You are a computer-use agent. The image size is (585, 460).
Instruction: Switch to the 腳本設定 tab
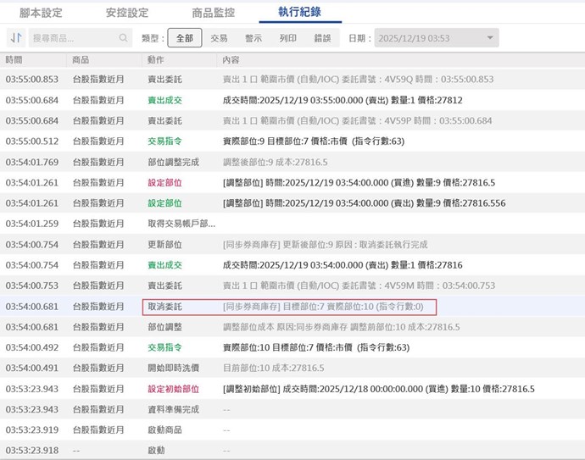(x=41, y=13)
